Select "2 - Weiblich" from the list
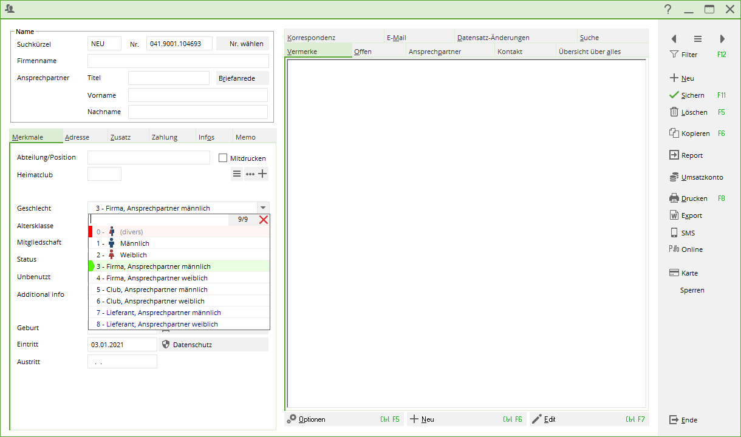The image size is (741, 437). pos(133,255)
